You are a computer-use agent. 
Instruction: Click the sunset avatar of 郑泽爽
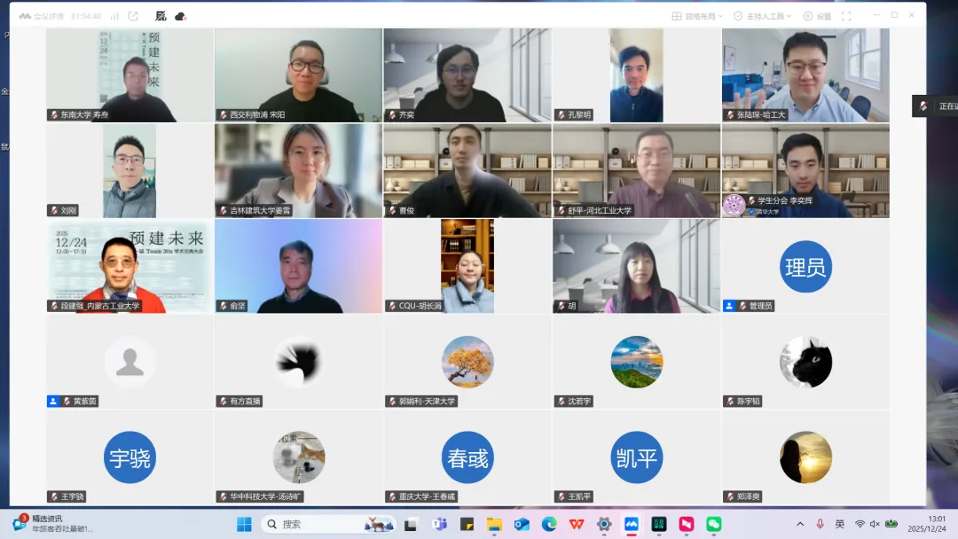tap(805, 457)
